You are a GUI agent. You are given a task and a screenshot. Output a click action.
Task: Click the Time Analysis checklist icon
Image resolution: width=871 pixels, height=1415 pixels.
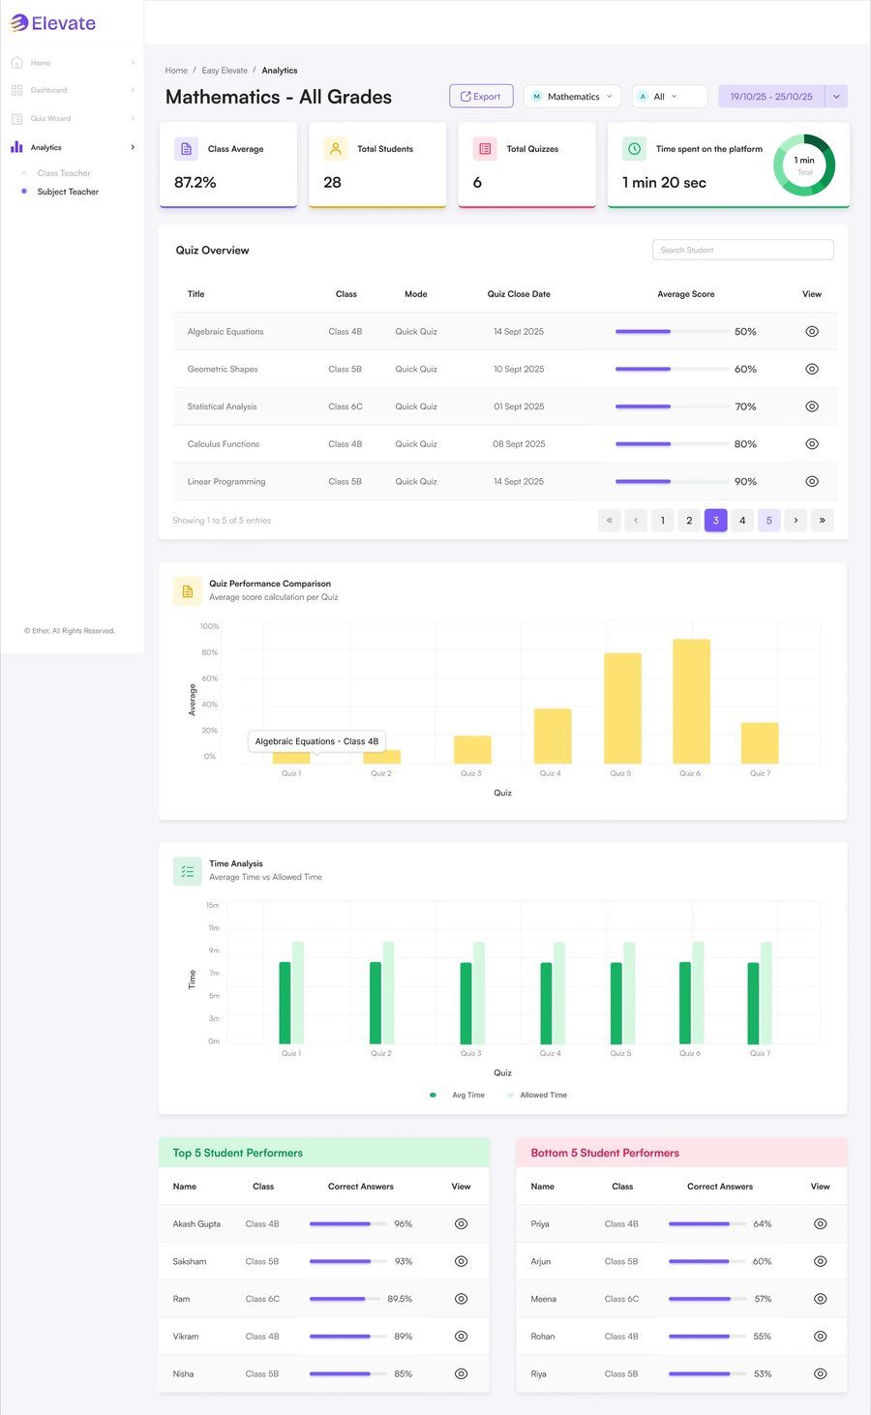(x=188, y=871)
